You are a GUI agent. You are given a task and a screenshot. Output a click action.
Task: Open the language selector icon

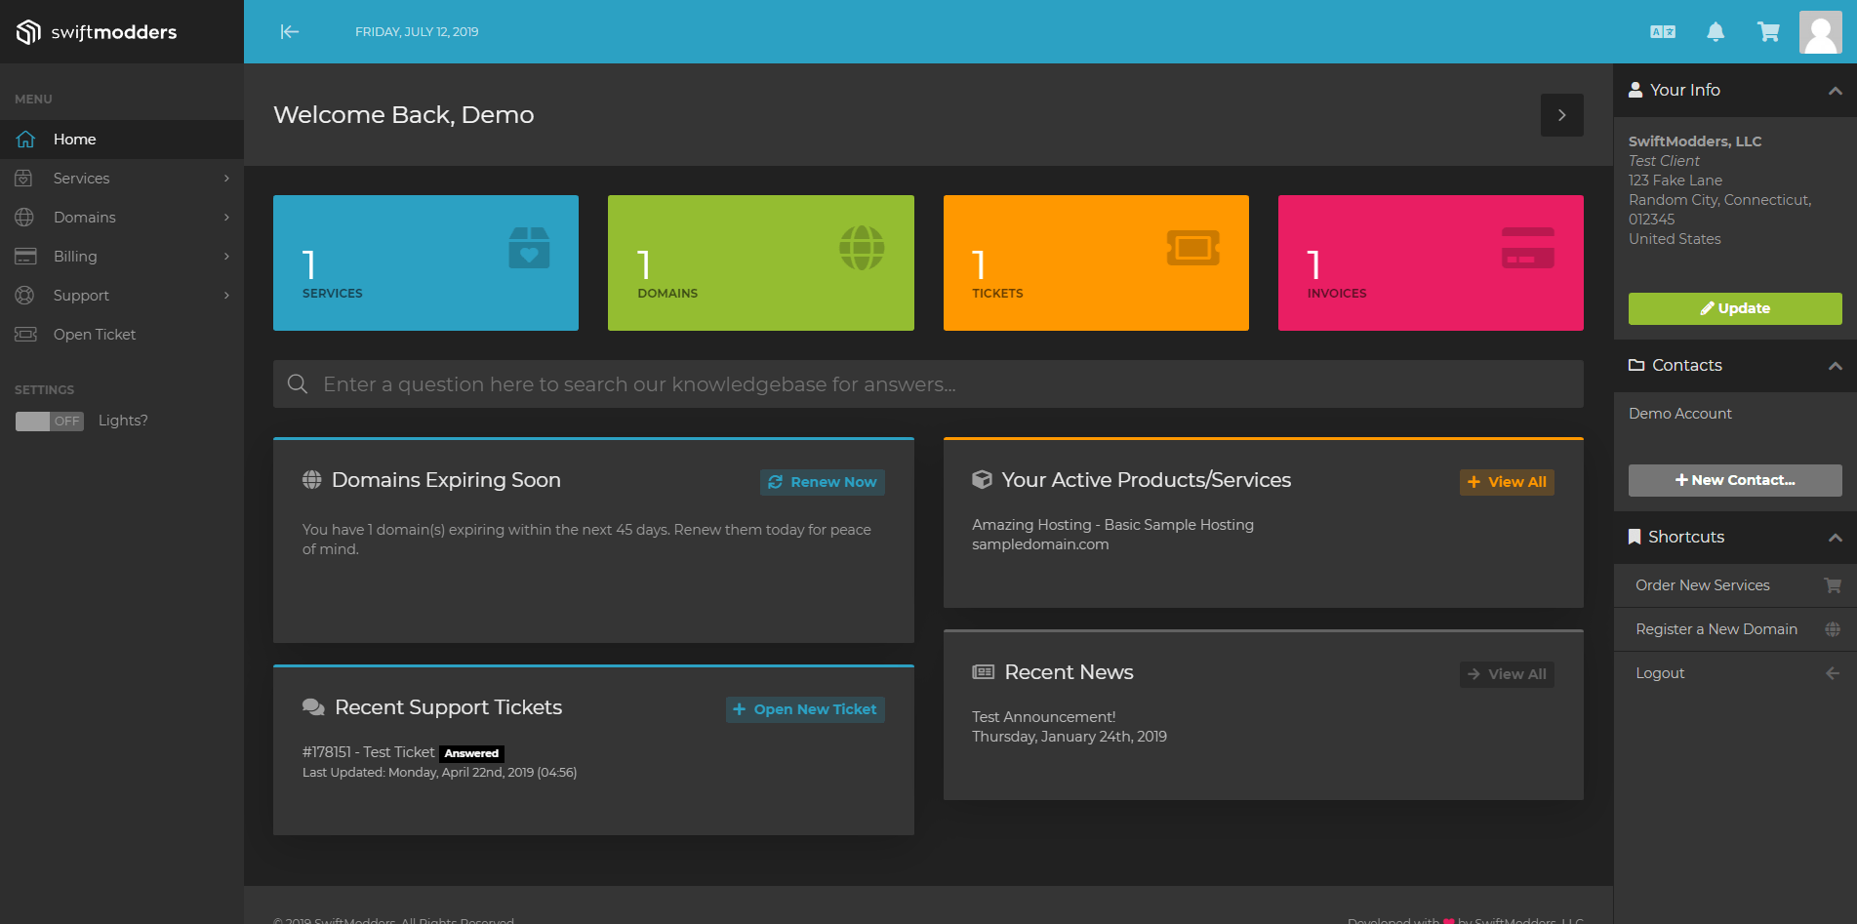pos(1662,32)
